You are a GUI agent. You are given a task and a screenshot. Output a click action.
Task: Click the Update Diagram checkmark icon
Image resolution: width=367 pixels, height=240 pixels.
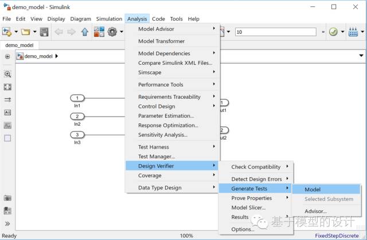[333, 32]
